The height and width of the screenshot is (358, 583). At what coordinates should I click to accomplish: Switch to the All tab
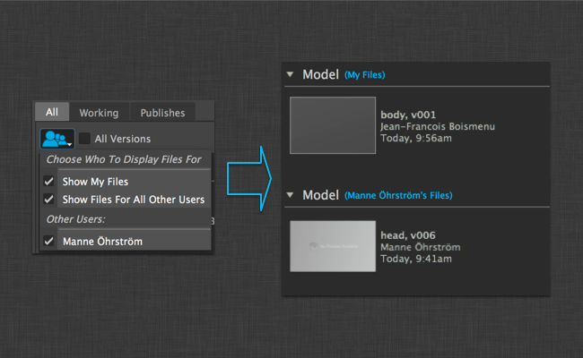(x=52, y=113)
